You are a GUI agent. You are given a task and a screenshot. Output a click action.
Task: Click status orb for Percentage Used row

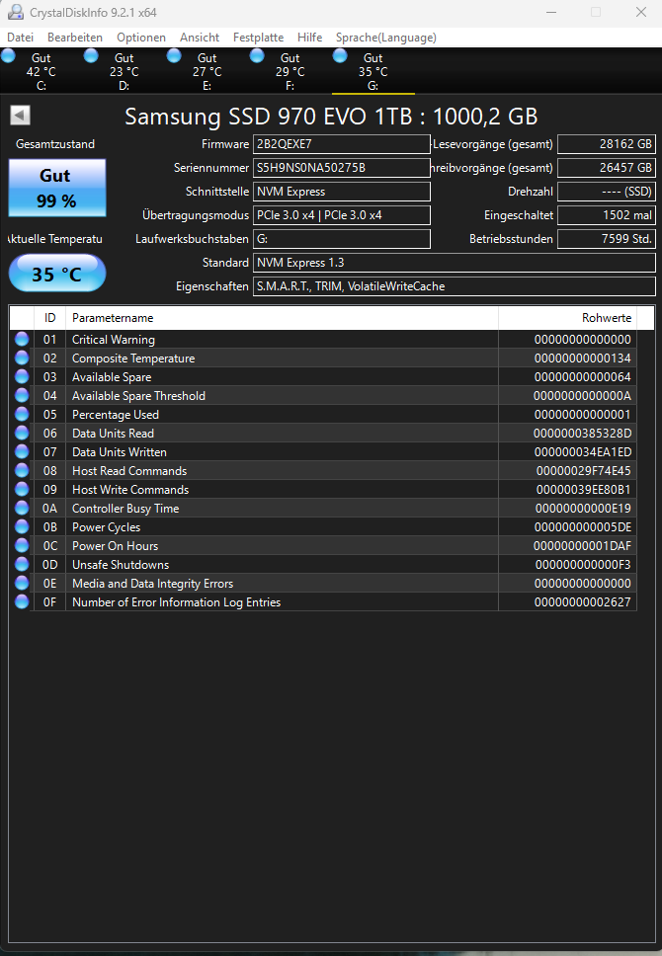pos(22,414)
